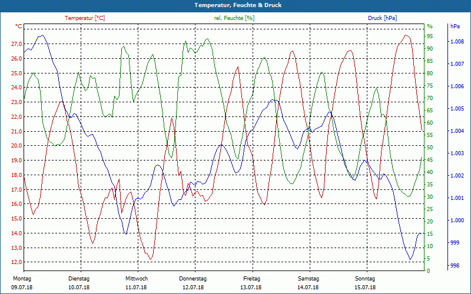This screenshot has height=294, width=471.
Task: Click the 20 humidity axis value
Action: pos(430,222)
